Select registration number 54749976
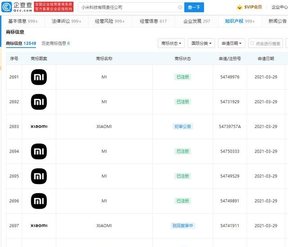The height and width of the screenshot is (247, 288). click(x=230, y=77)
